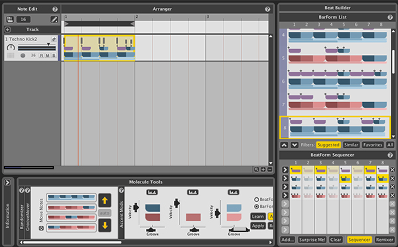
Task: Open the Randomizer help question mark
Action: point(22,190)
